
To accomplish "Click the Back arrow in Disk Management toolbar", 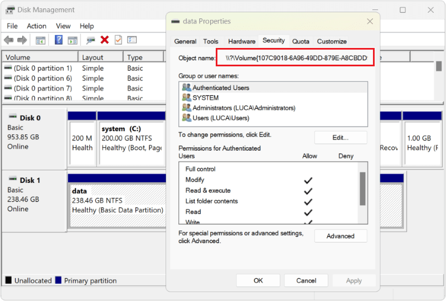I will [8, 40].
